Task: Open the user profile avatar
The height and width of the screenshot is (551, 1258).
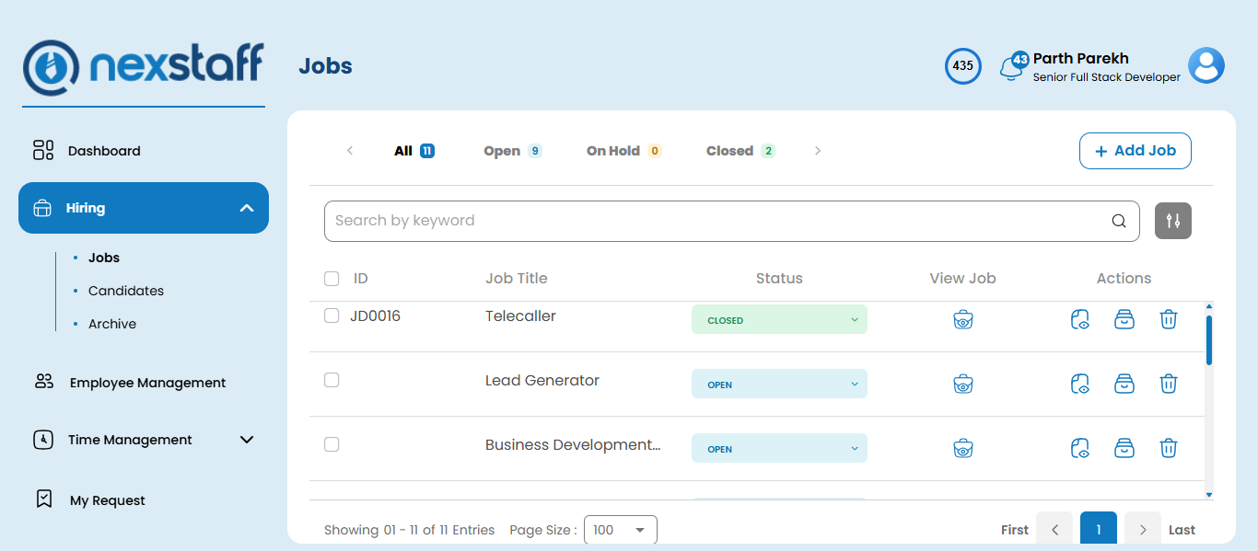Action: coord(1206,66)
